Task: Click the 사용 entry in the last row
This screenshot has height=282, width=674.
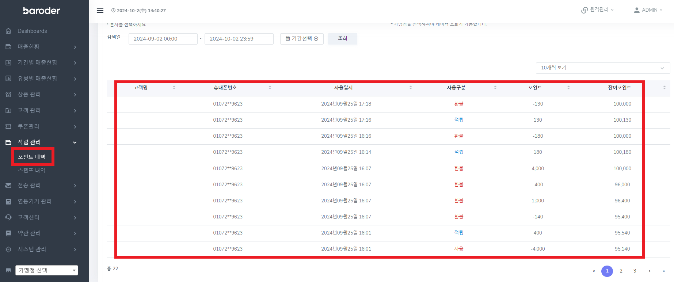Action: click(459, 249)
